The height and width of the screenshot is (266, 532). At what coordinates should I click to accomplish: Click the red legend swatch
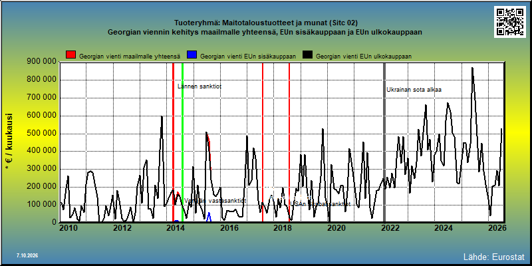tap(71, 55)
